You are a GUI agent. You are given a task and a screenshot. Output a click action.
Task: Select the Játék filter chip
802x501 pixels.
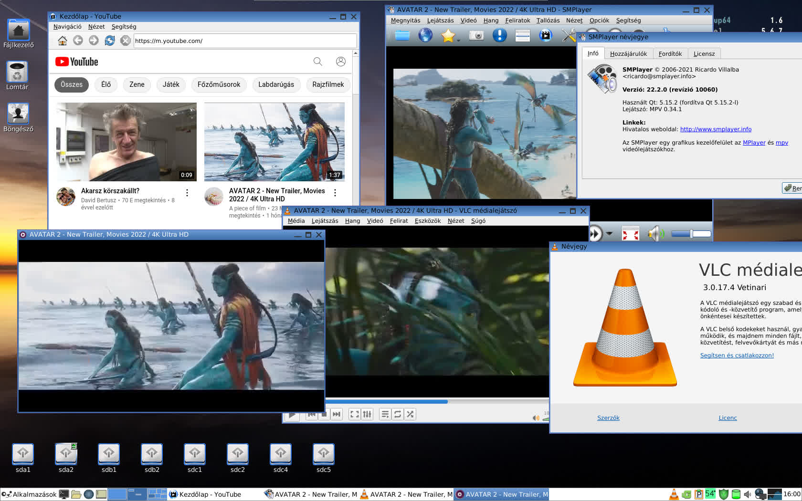171,84
